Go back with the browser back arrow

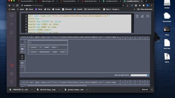click(10, 5)
